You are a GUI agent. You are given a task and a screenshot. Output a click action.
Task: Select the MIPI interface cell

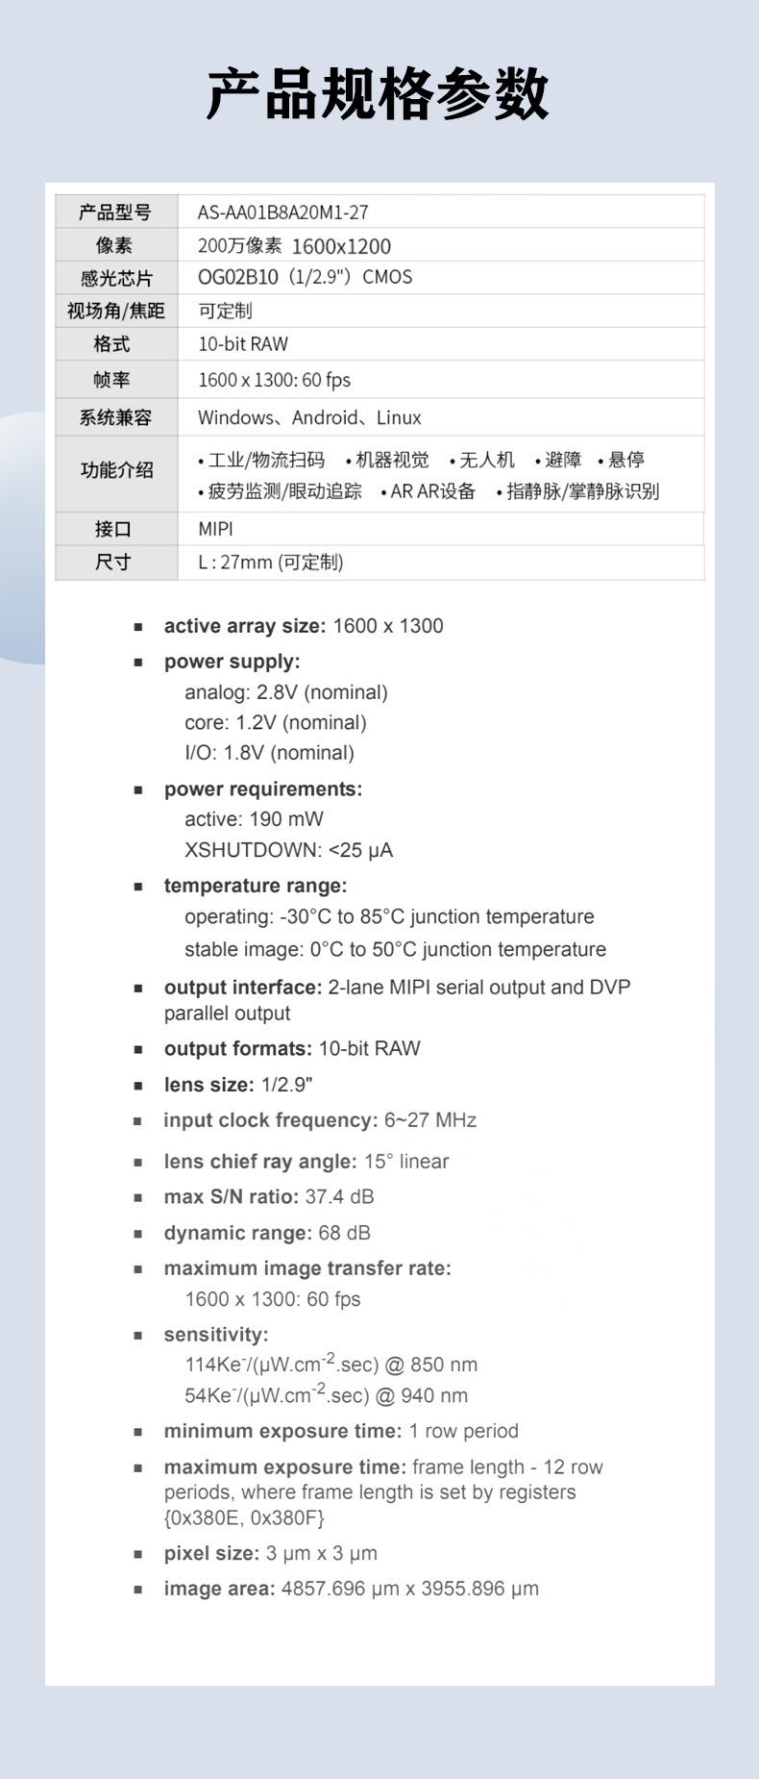[215, 529]
